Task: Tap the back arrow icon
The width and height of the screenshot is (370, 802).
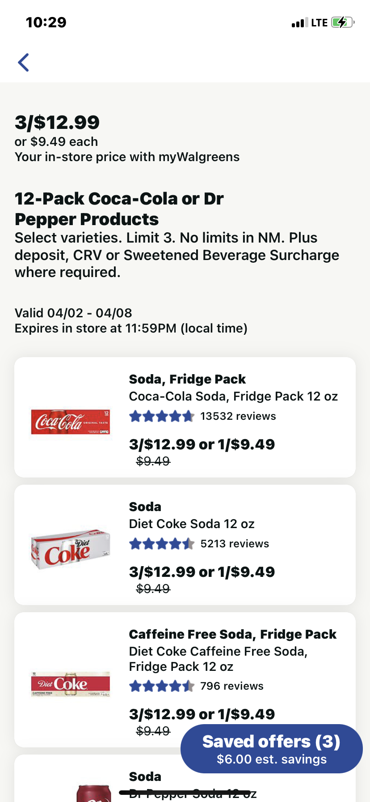Action: (x=24, y=62)
